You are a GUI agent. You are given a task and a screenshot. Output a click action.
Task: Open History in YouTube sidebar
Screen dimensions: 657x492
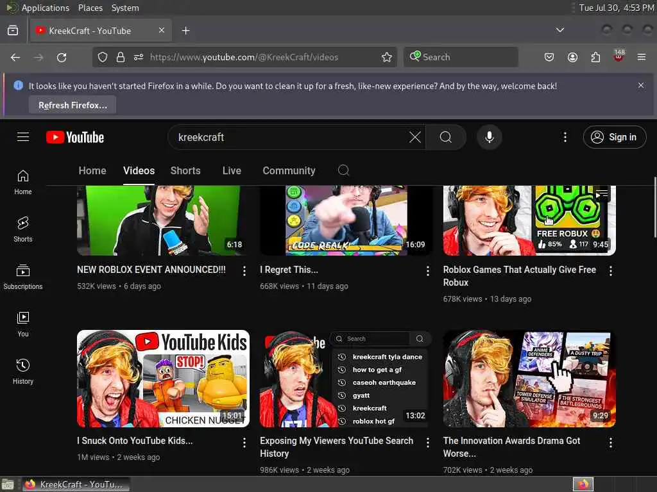23,372
